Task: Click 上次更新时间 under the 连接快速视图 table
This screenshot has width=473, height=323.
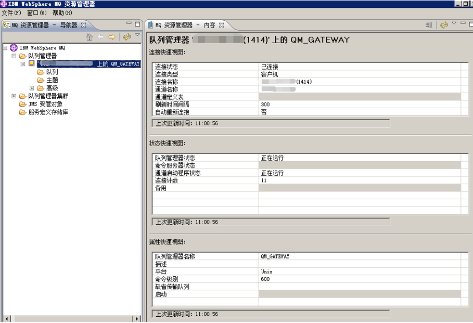Action: 187,123
